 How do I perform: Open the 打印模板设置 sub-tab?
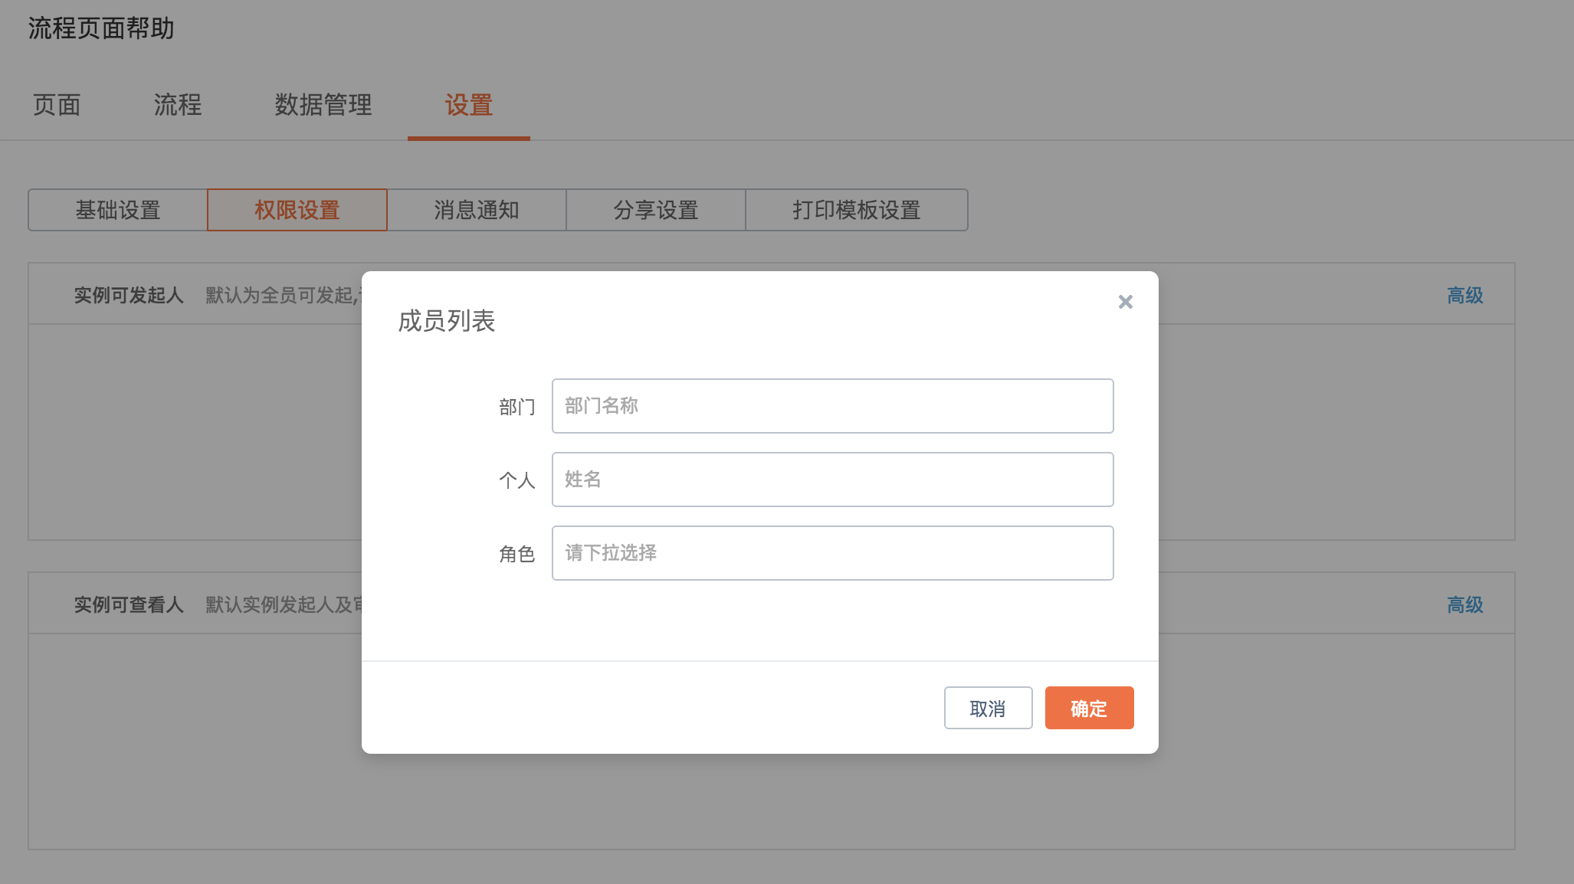click(x=856, y=210)
